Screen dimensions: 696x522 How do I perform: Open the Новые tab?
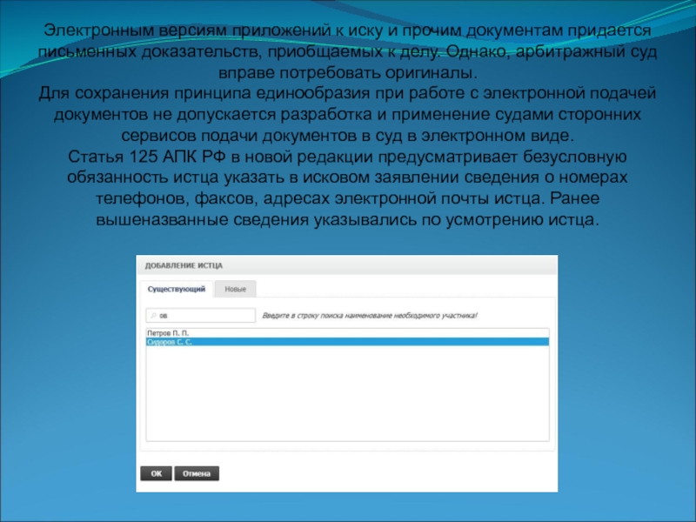coord(235,289)
